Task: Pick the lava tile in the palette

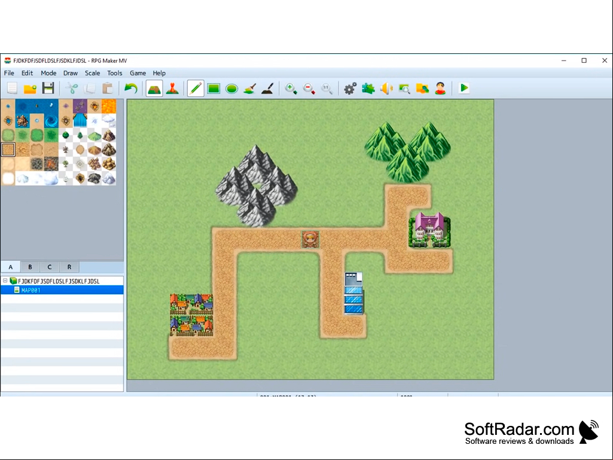Action: coord(109,106)
